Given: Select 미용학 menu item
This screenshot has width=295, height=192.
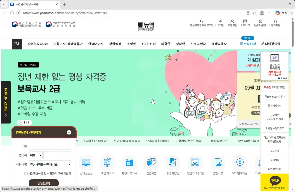Looking at the screenshot, I should click(x=166, y=44).
